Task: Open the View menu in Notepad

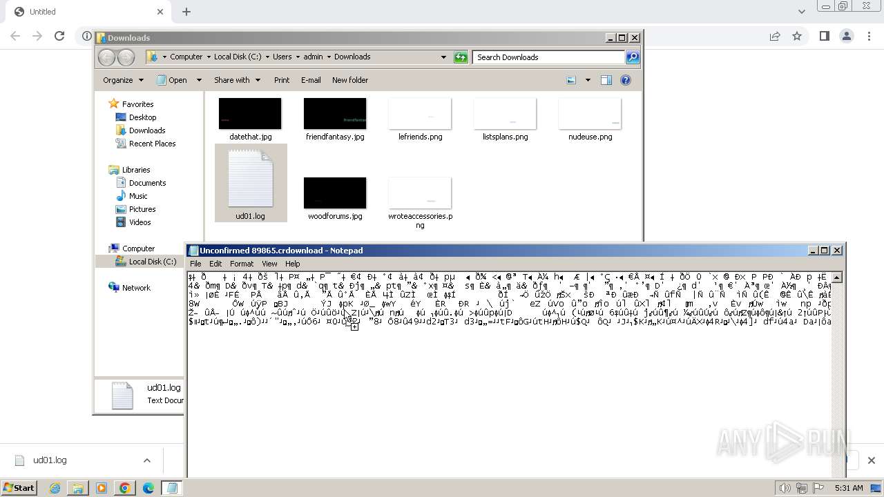Action: [269, 264]
